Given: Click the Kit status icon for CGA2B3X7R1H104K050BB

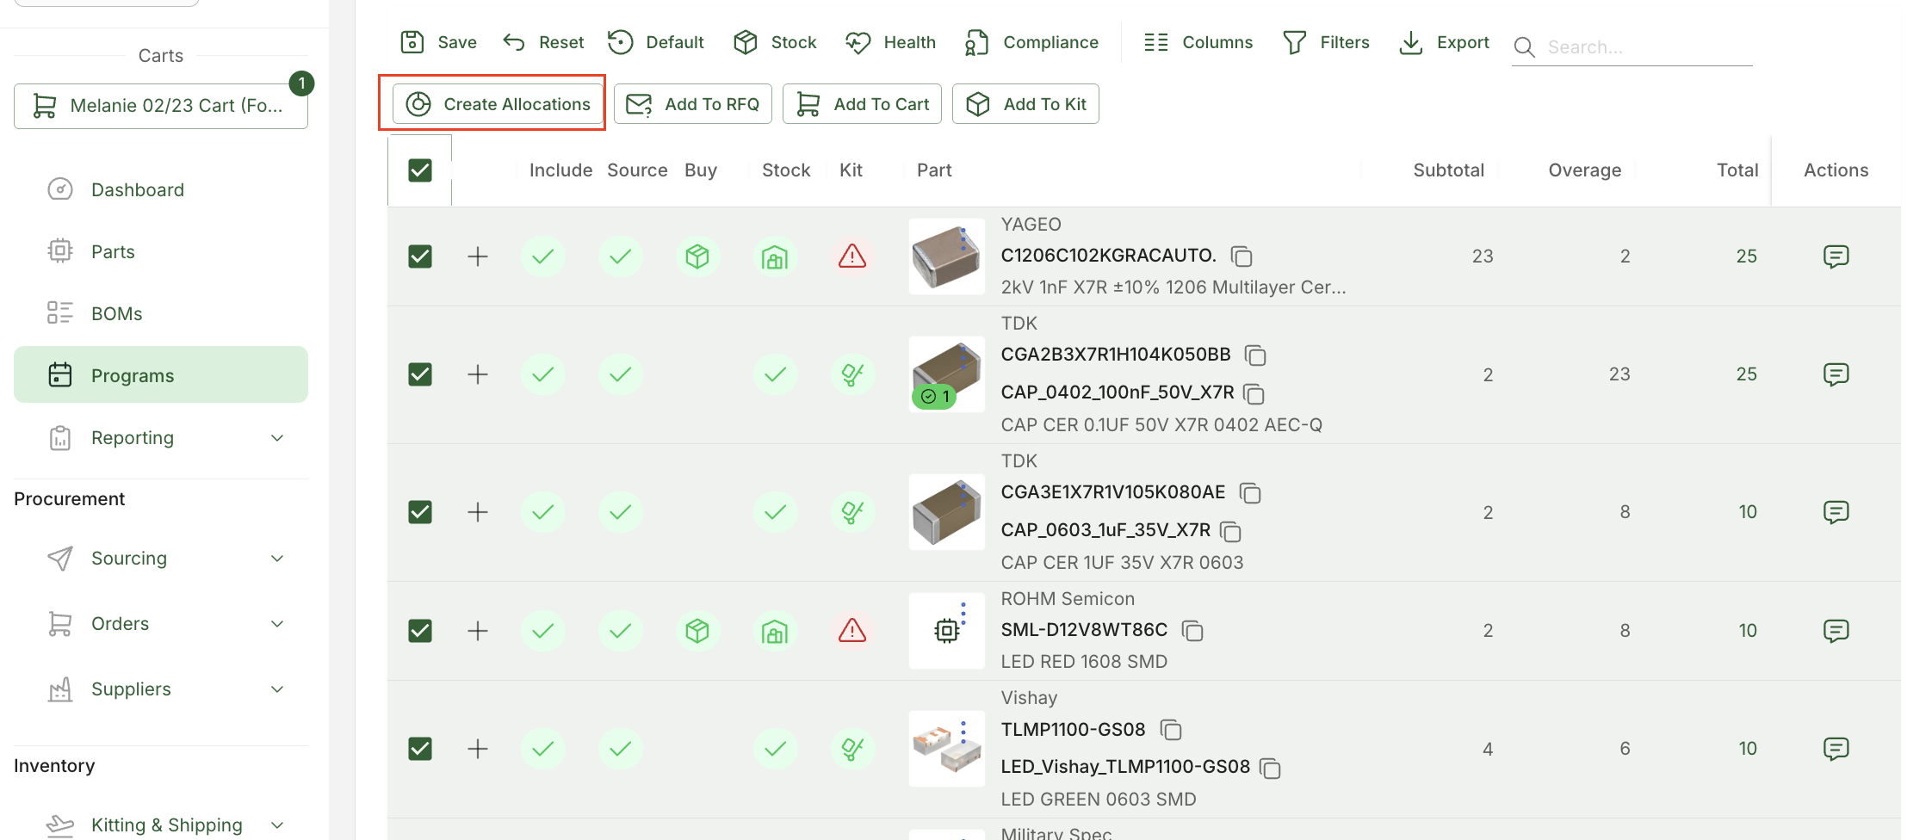Looking at the screenshot, I should [852, 374].
